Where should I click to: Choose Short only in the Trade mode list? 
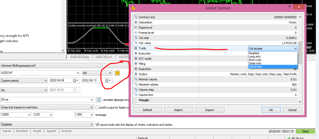point(273,60)
